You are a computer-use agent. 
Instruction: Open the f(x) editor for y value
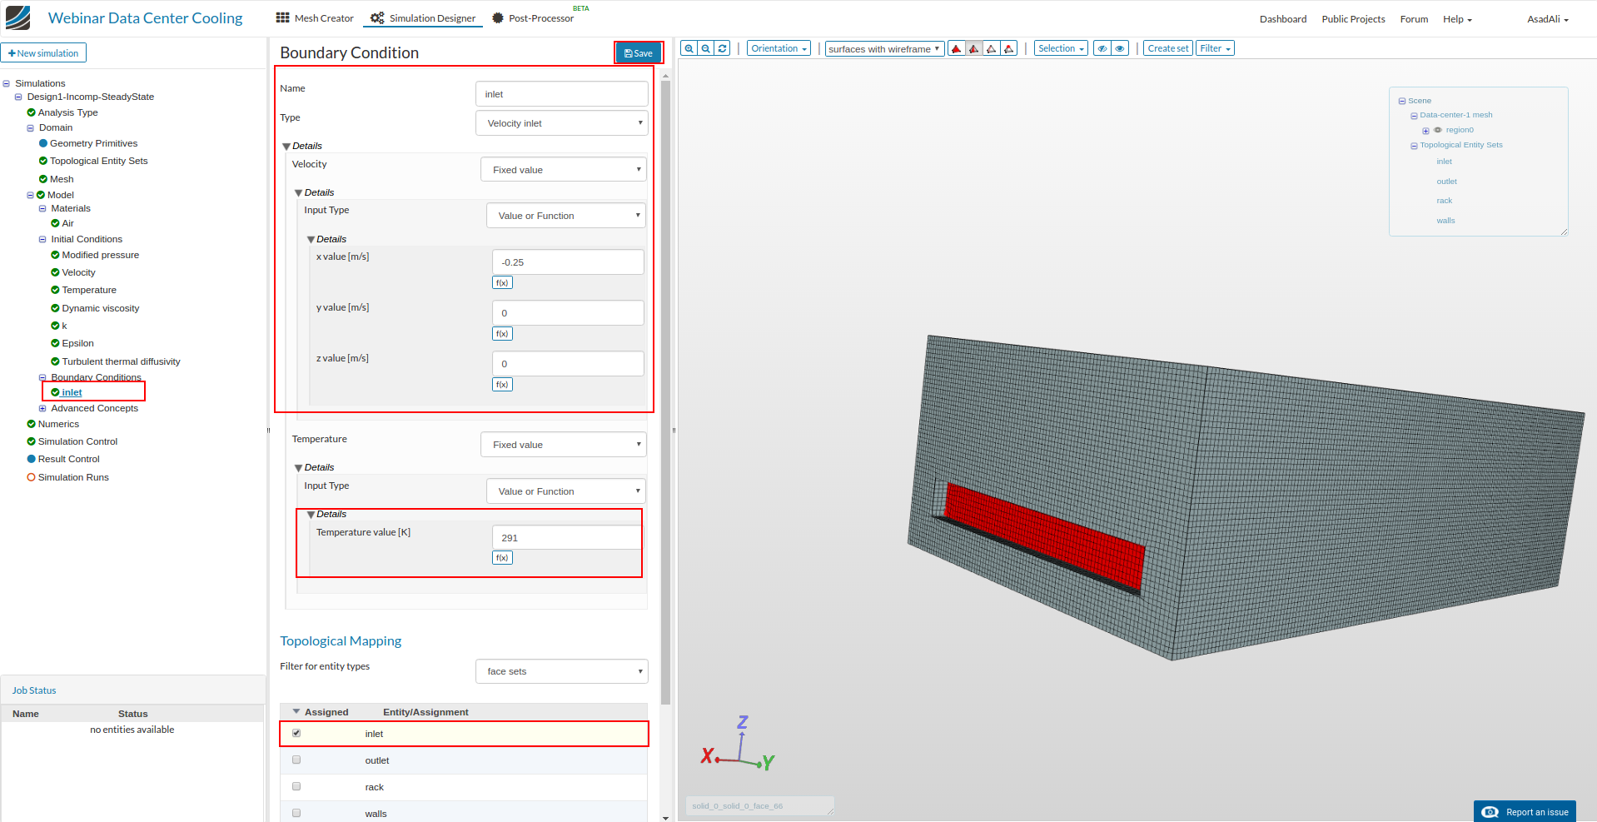(x=502, y=334)
